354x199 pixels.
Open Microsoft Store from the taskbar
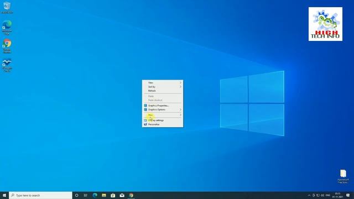pos(113,195)
